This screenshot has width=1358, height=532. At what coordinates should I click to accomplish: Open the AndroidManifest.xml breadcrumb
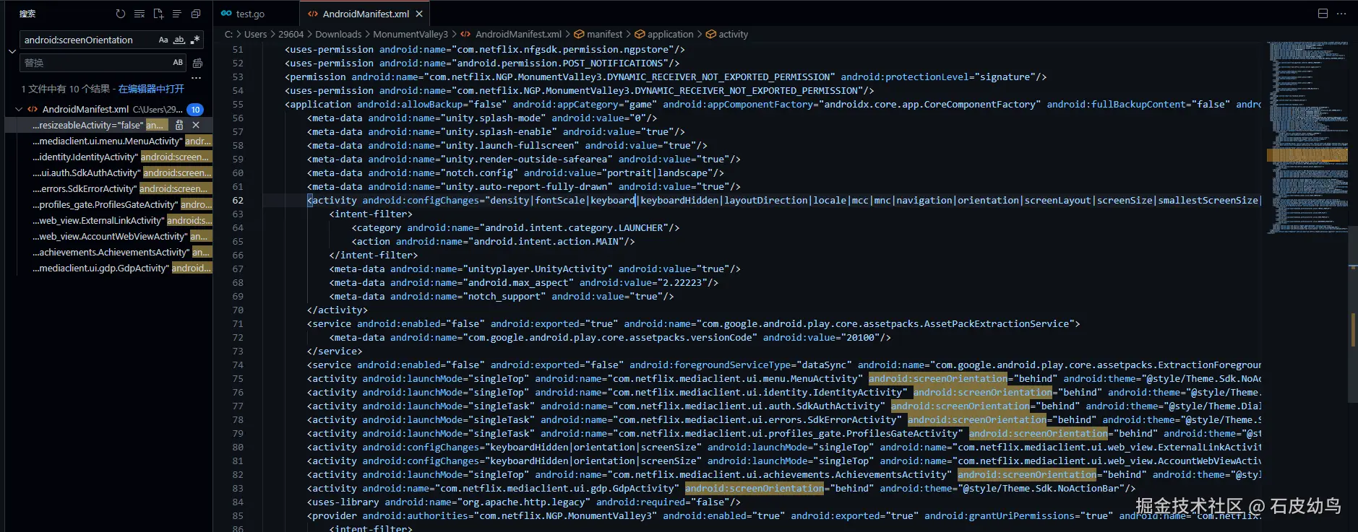(511, 34)
